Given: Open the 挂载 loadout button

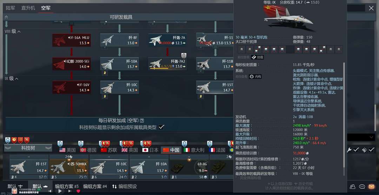Looking at the screenshot, I should point(257,57).
